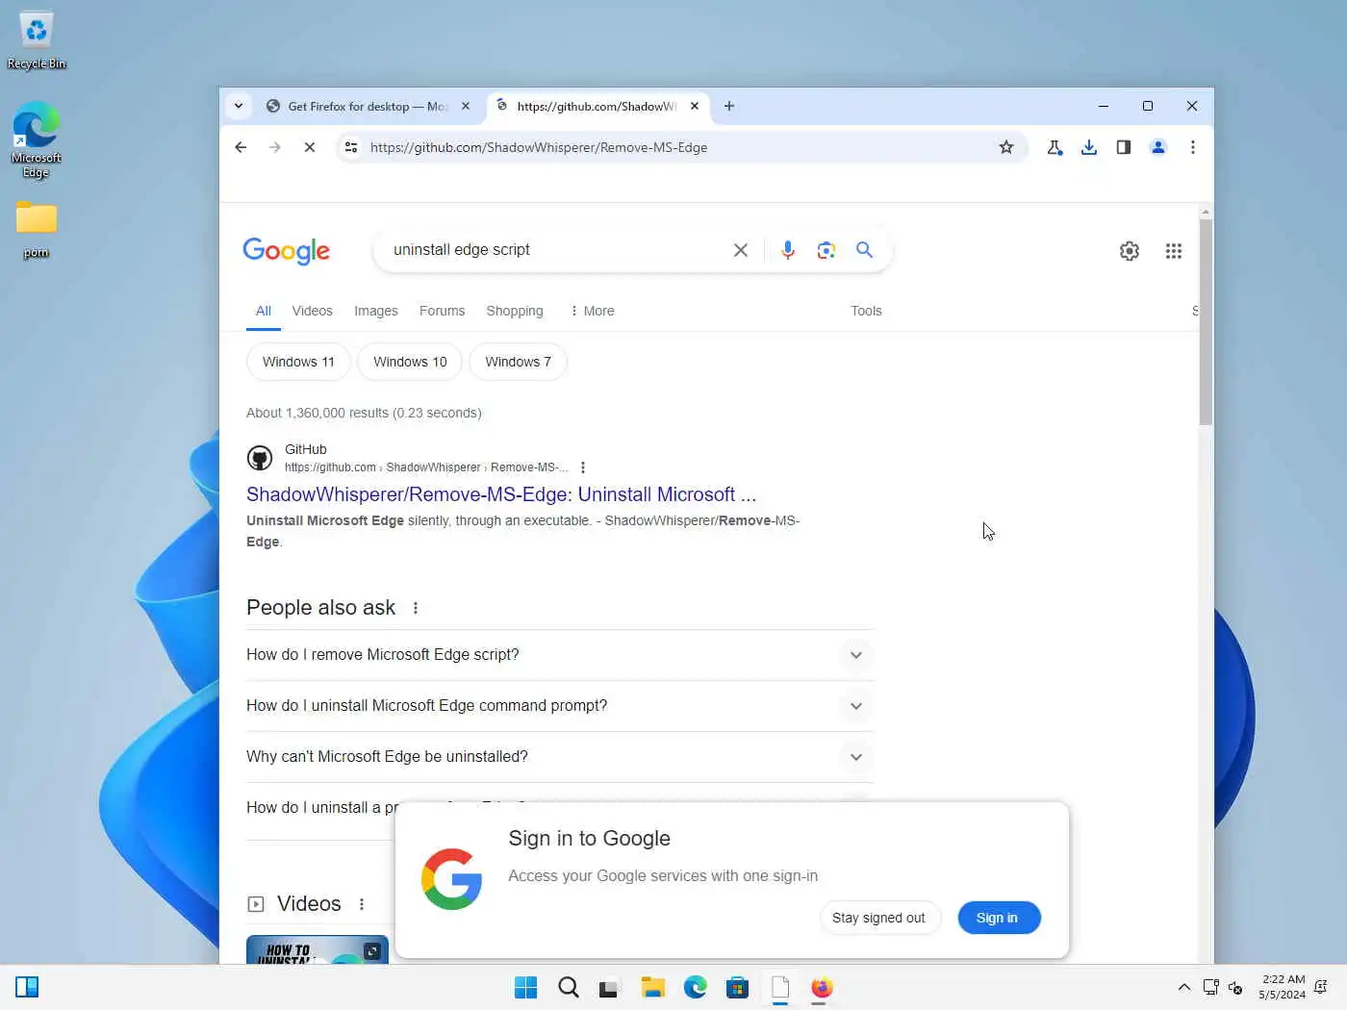
Task: Go back using the browser back arrow
Action: (241, 147)
